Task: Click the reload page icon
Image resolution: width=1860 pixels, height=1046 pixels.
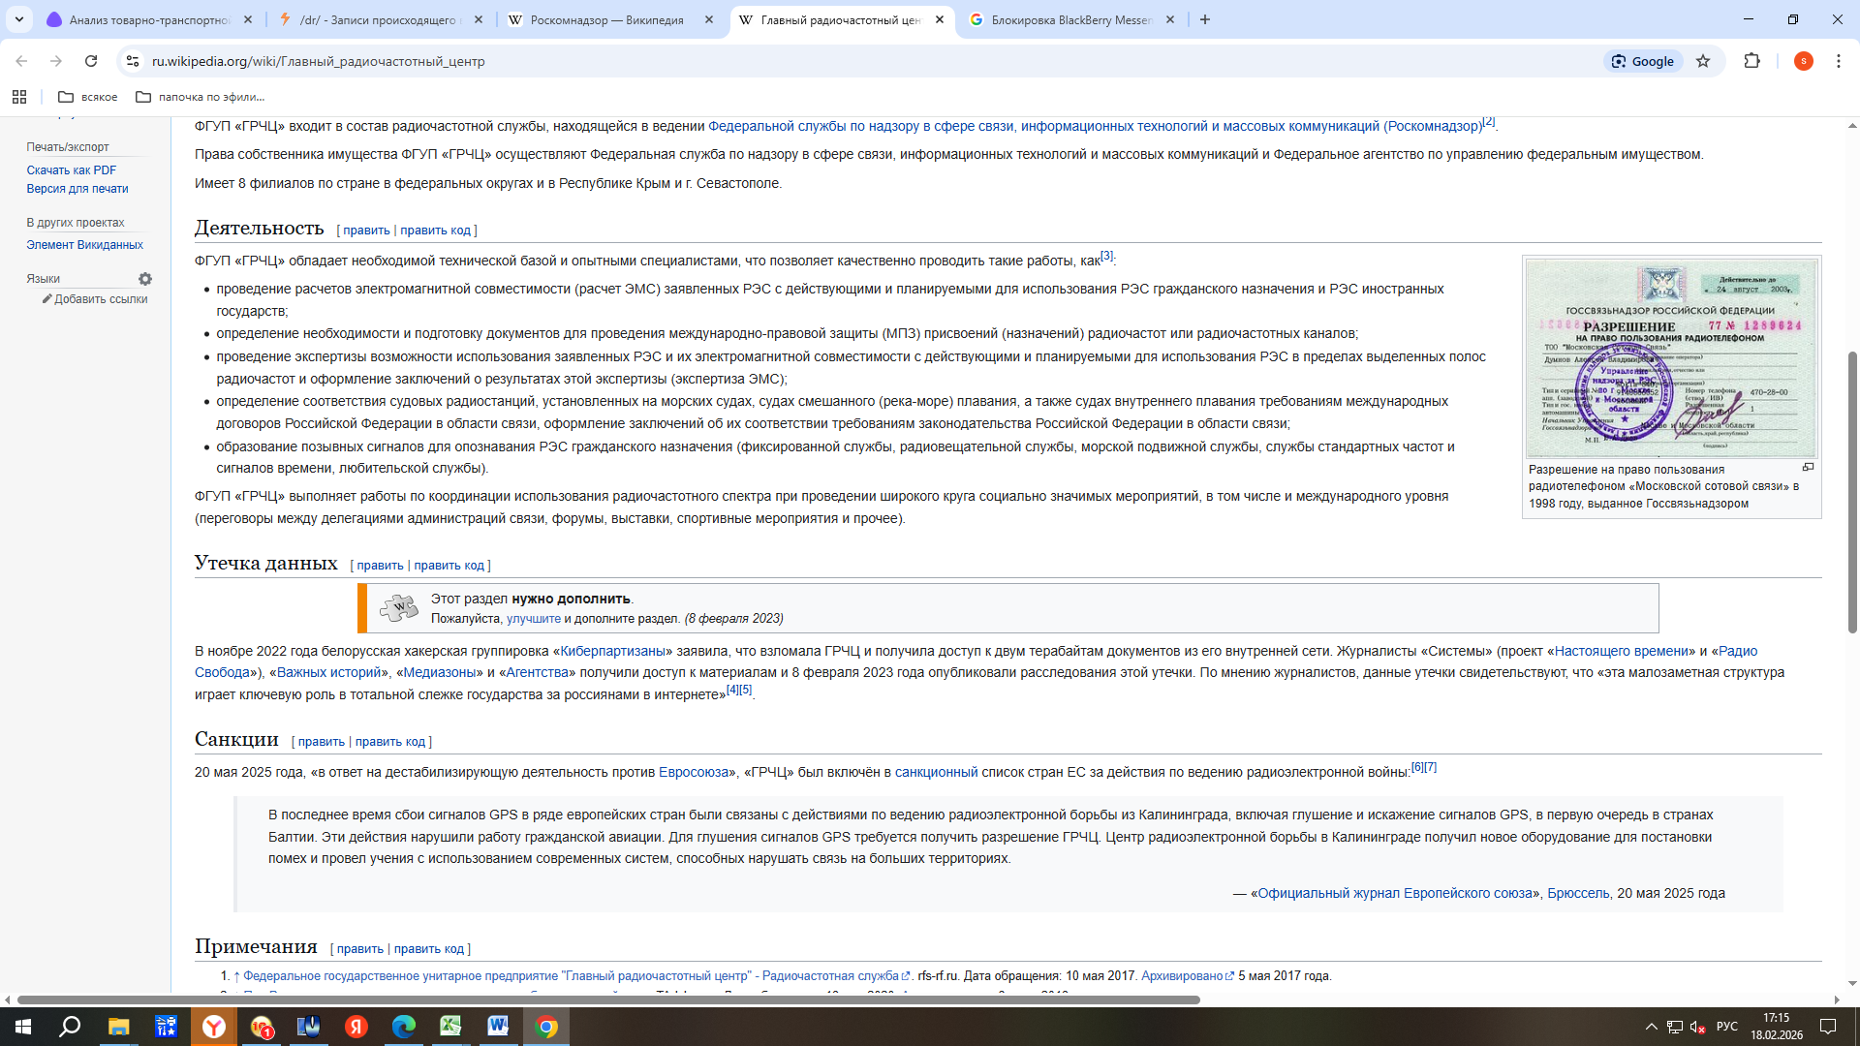Action: click(91, 61)
